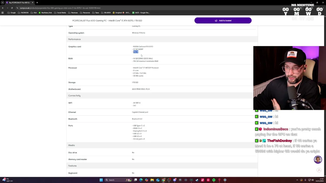326x183 pixels.
Task: Launch Microsoft Edge from taskbar
Action: pos(141,180)
